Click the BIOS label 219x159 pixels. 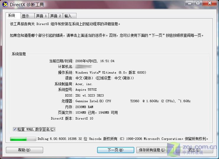(69, 95)
